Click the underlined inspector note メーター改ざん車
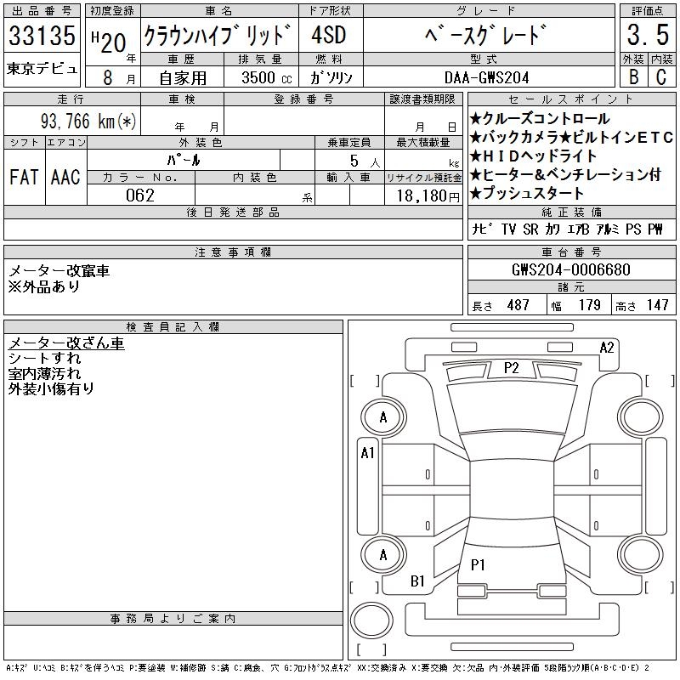 [x=66, y=343]
